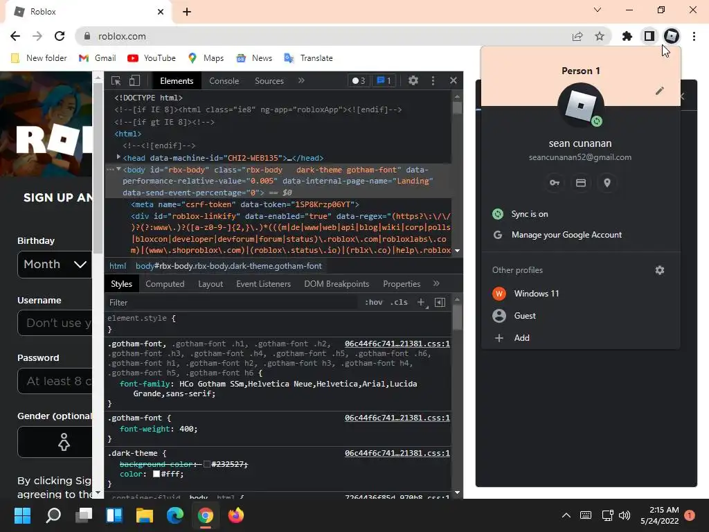The image size is (709, 532).
Task: Click the Styles Filter input field
Action: (233, 303)
